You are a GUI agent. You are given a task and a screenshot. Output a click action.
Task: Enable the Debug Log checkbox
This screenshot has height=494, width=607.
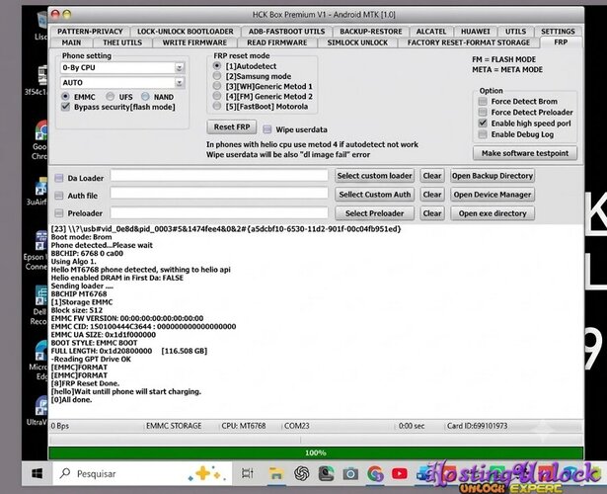483,134
